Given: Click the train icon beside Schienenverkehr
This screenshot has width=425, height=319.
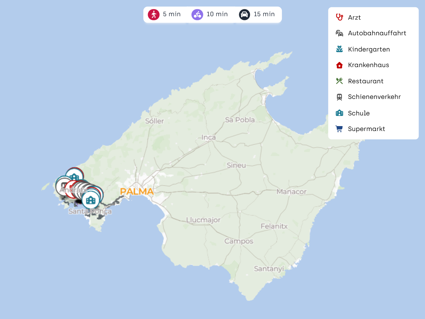Looking at the screenshot, I should click(339, 97).
